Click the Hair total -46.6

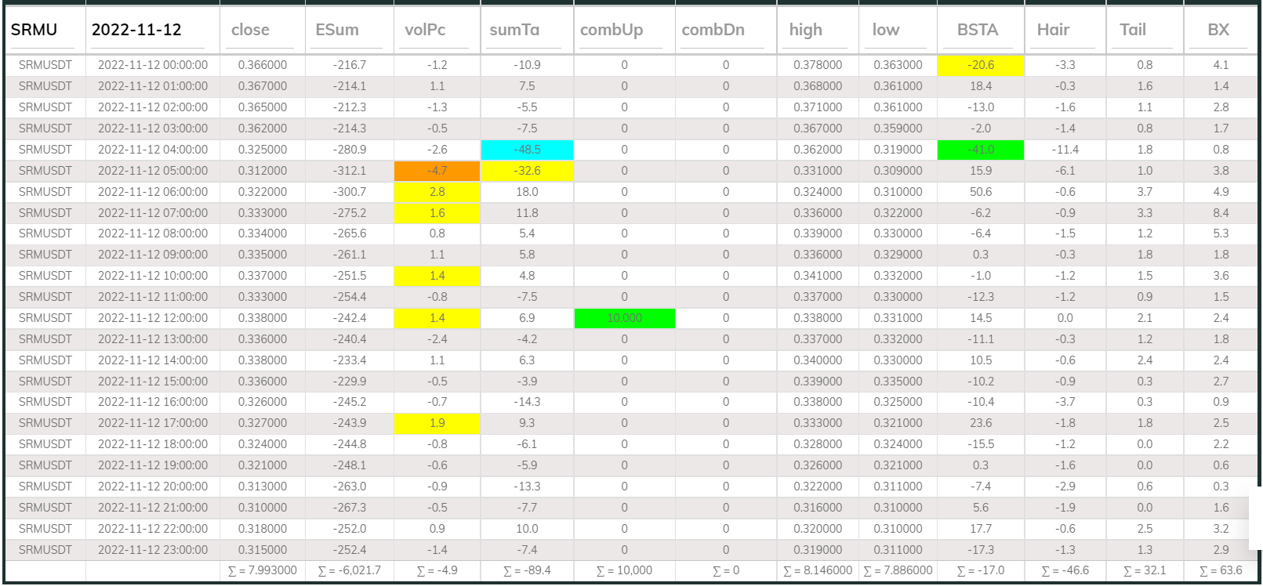1065,570
